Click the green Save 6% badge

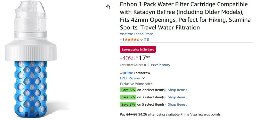[128, 97]
